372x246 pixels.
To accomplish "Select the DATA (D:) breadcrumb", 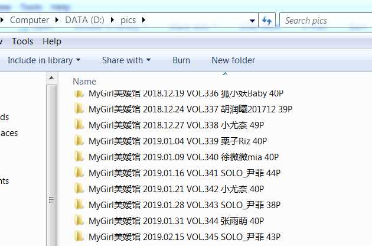I will (x=84, y=20).
